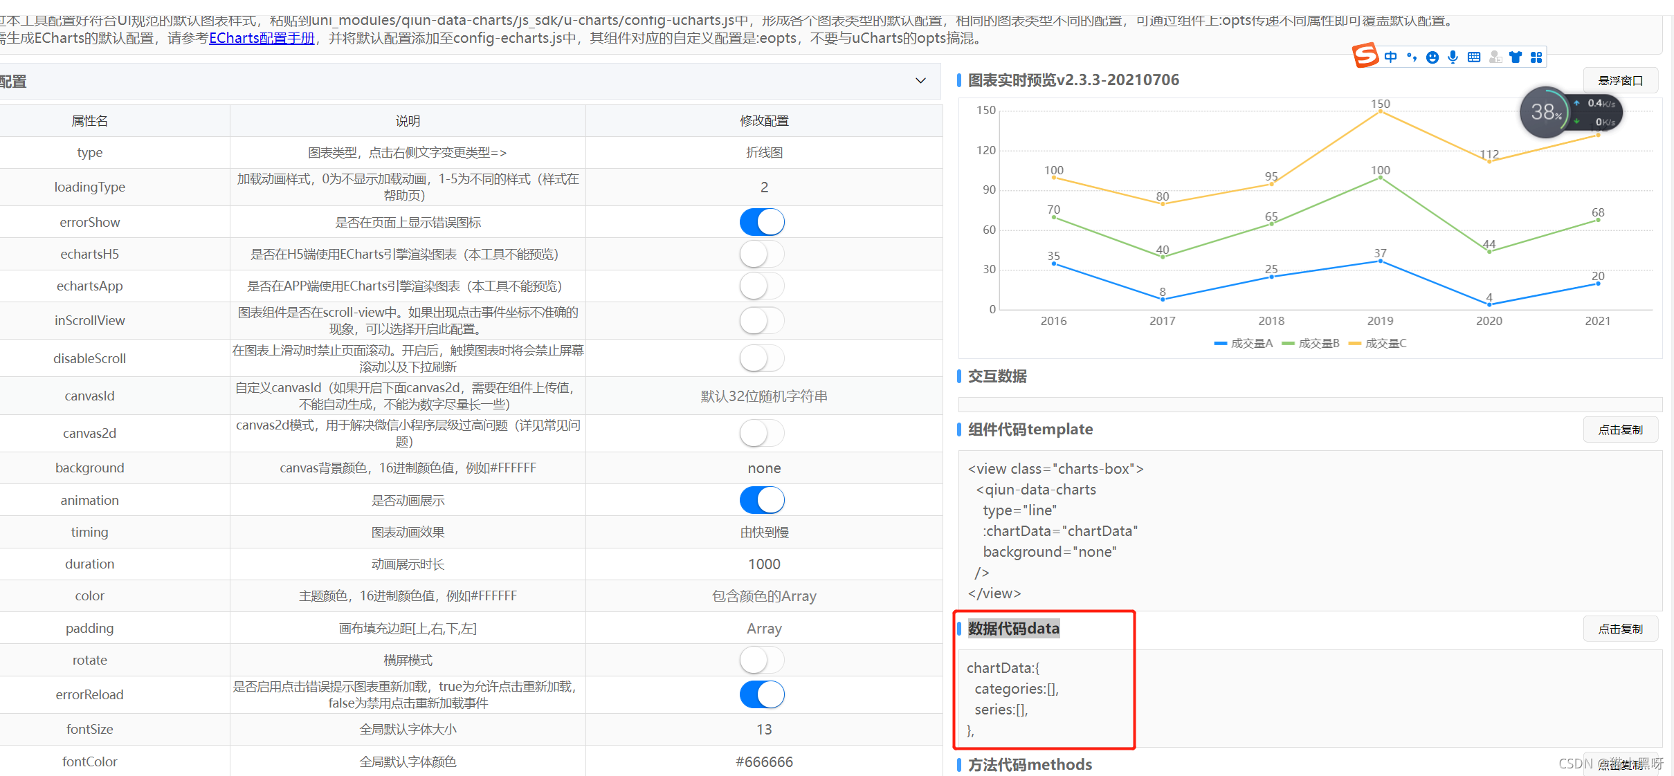Click the green series point labeled 70

point(1053,217)
